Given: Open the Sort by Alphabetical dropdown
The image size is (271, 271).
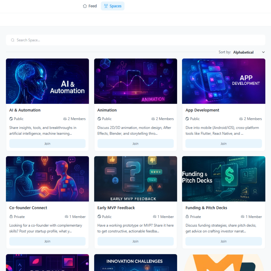Looking at the screenshot, I should point(243,52).
